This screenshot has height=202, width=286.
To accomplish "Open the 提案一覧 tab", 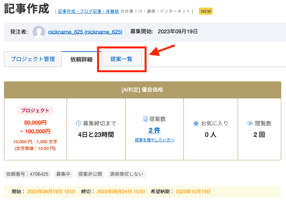I will click(122, 59).
